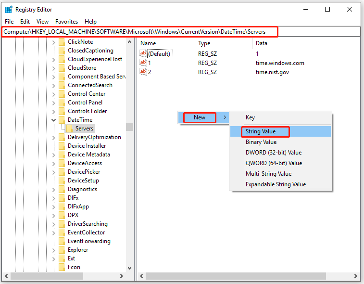Expand the ClickNote tree node
The width and height of the screenshot is (364, 284).
[54, 42]
